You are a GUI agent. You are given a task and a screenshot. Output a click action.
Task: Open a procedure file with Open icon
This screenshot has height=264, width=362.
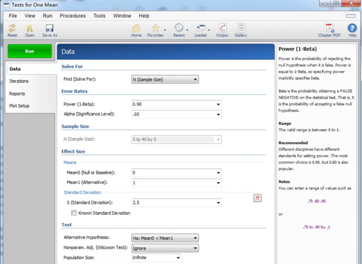[x=30, y=30]
